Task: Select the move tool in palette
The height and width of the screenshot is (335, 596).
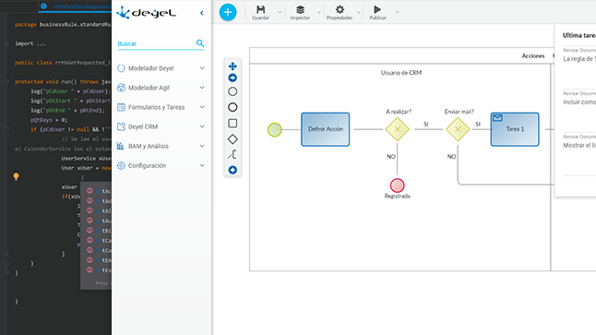Action: 232,66
